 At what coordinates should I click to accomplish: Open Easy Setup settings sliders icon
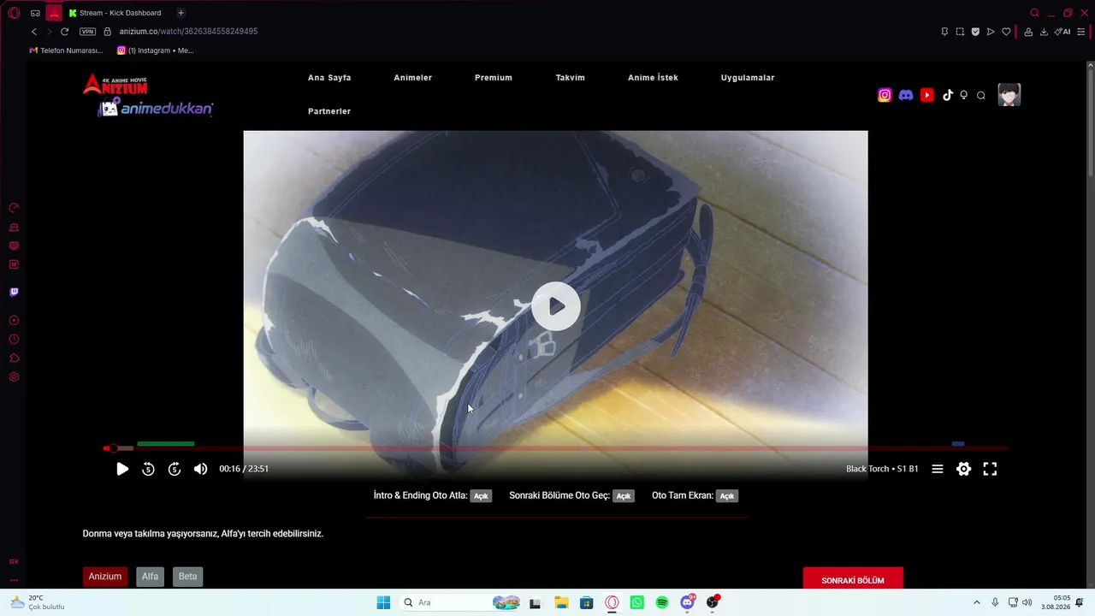[x=1081, y=32]
